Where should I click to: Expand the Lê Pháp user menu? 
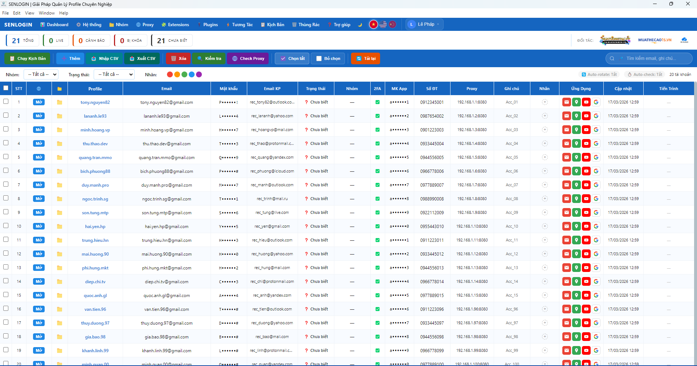click(424, 24)
